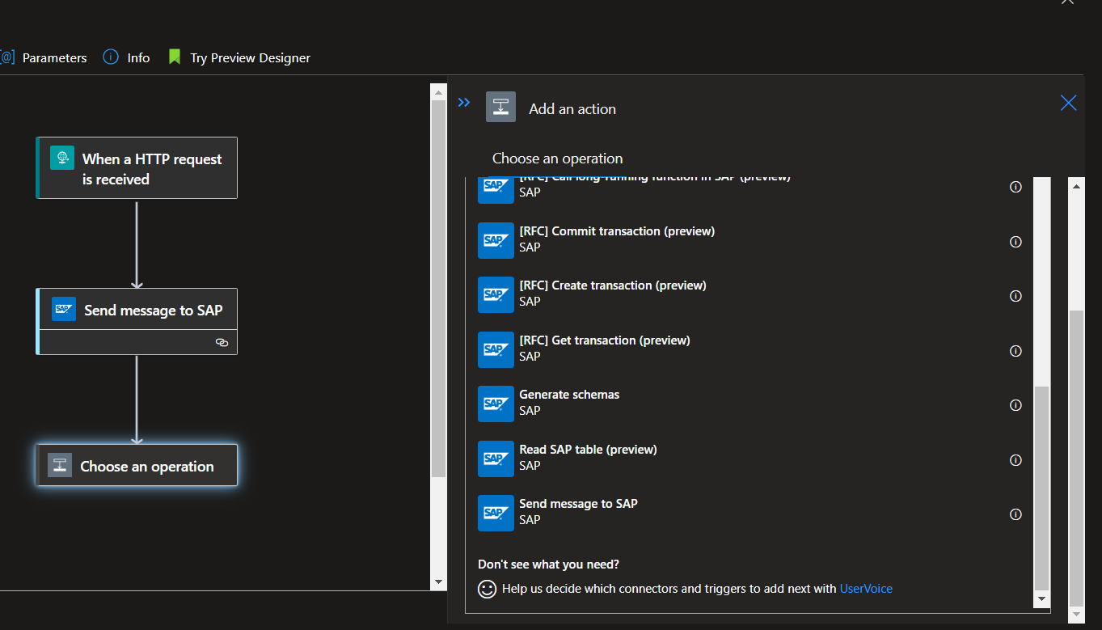
Task: Choose Send message to SAP from operations list
Action: [x=749, y=513]
